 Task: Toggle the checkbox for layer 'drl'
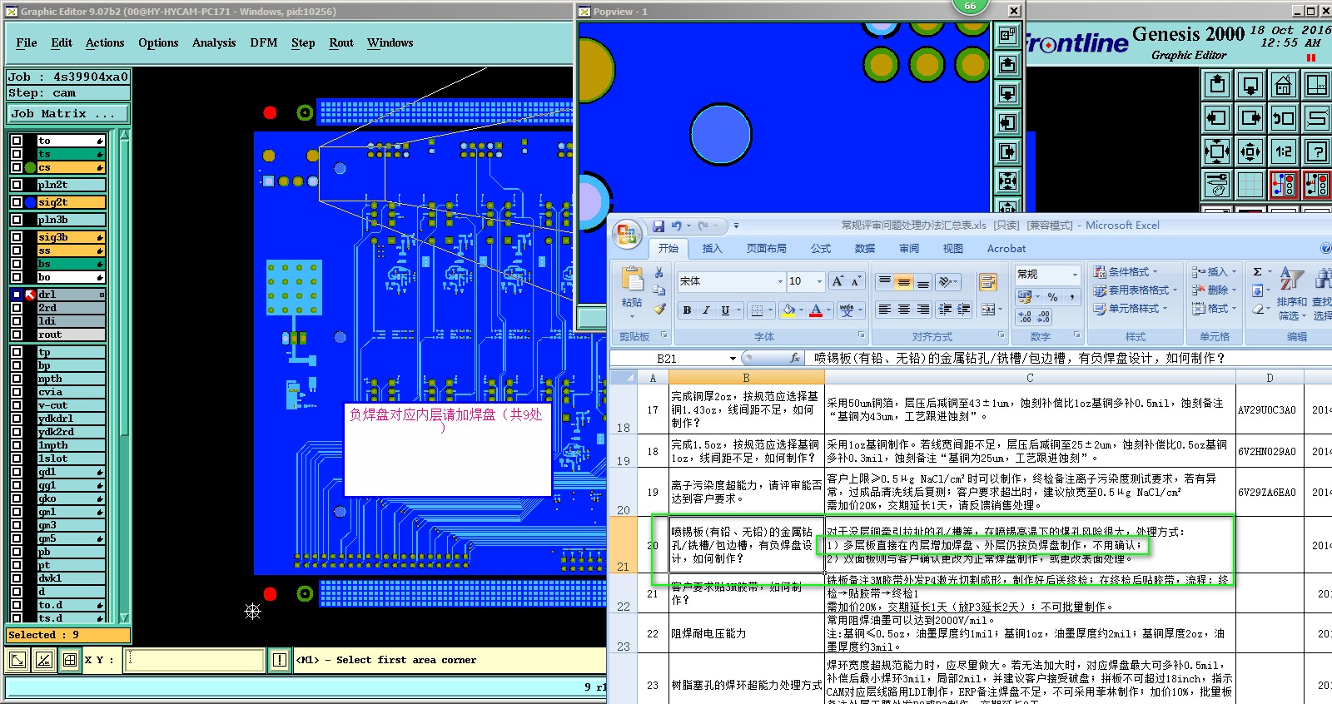tap(17, 295)
